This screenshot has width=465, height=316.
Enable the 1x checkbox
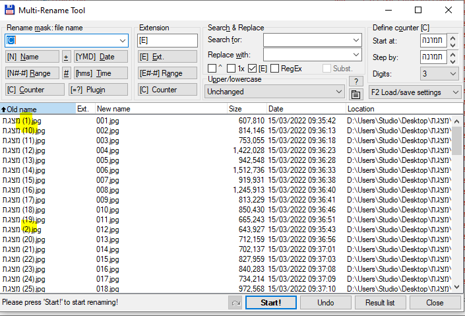(231, 69)
